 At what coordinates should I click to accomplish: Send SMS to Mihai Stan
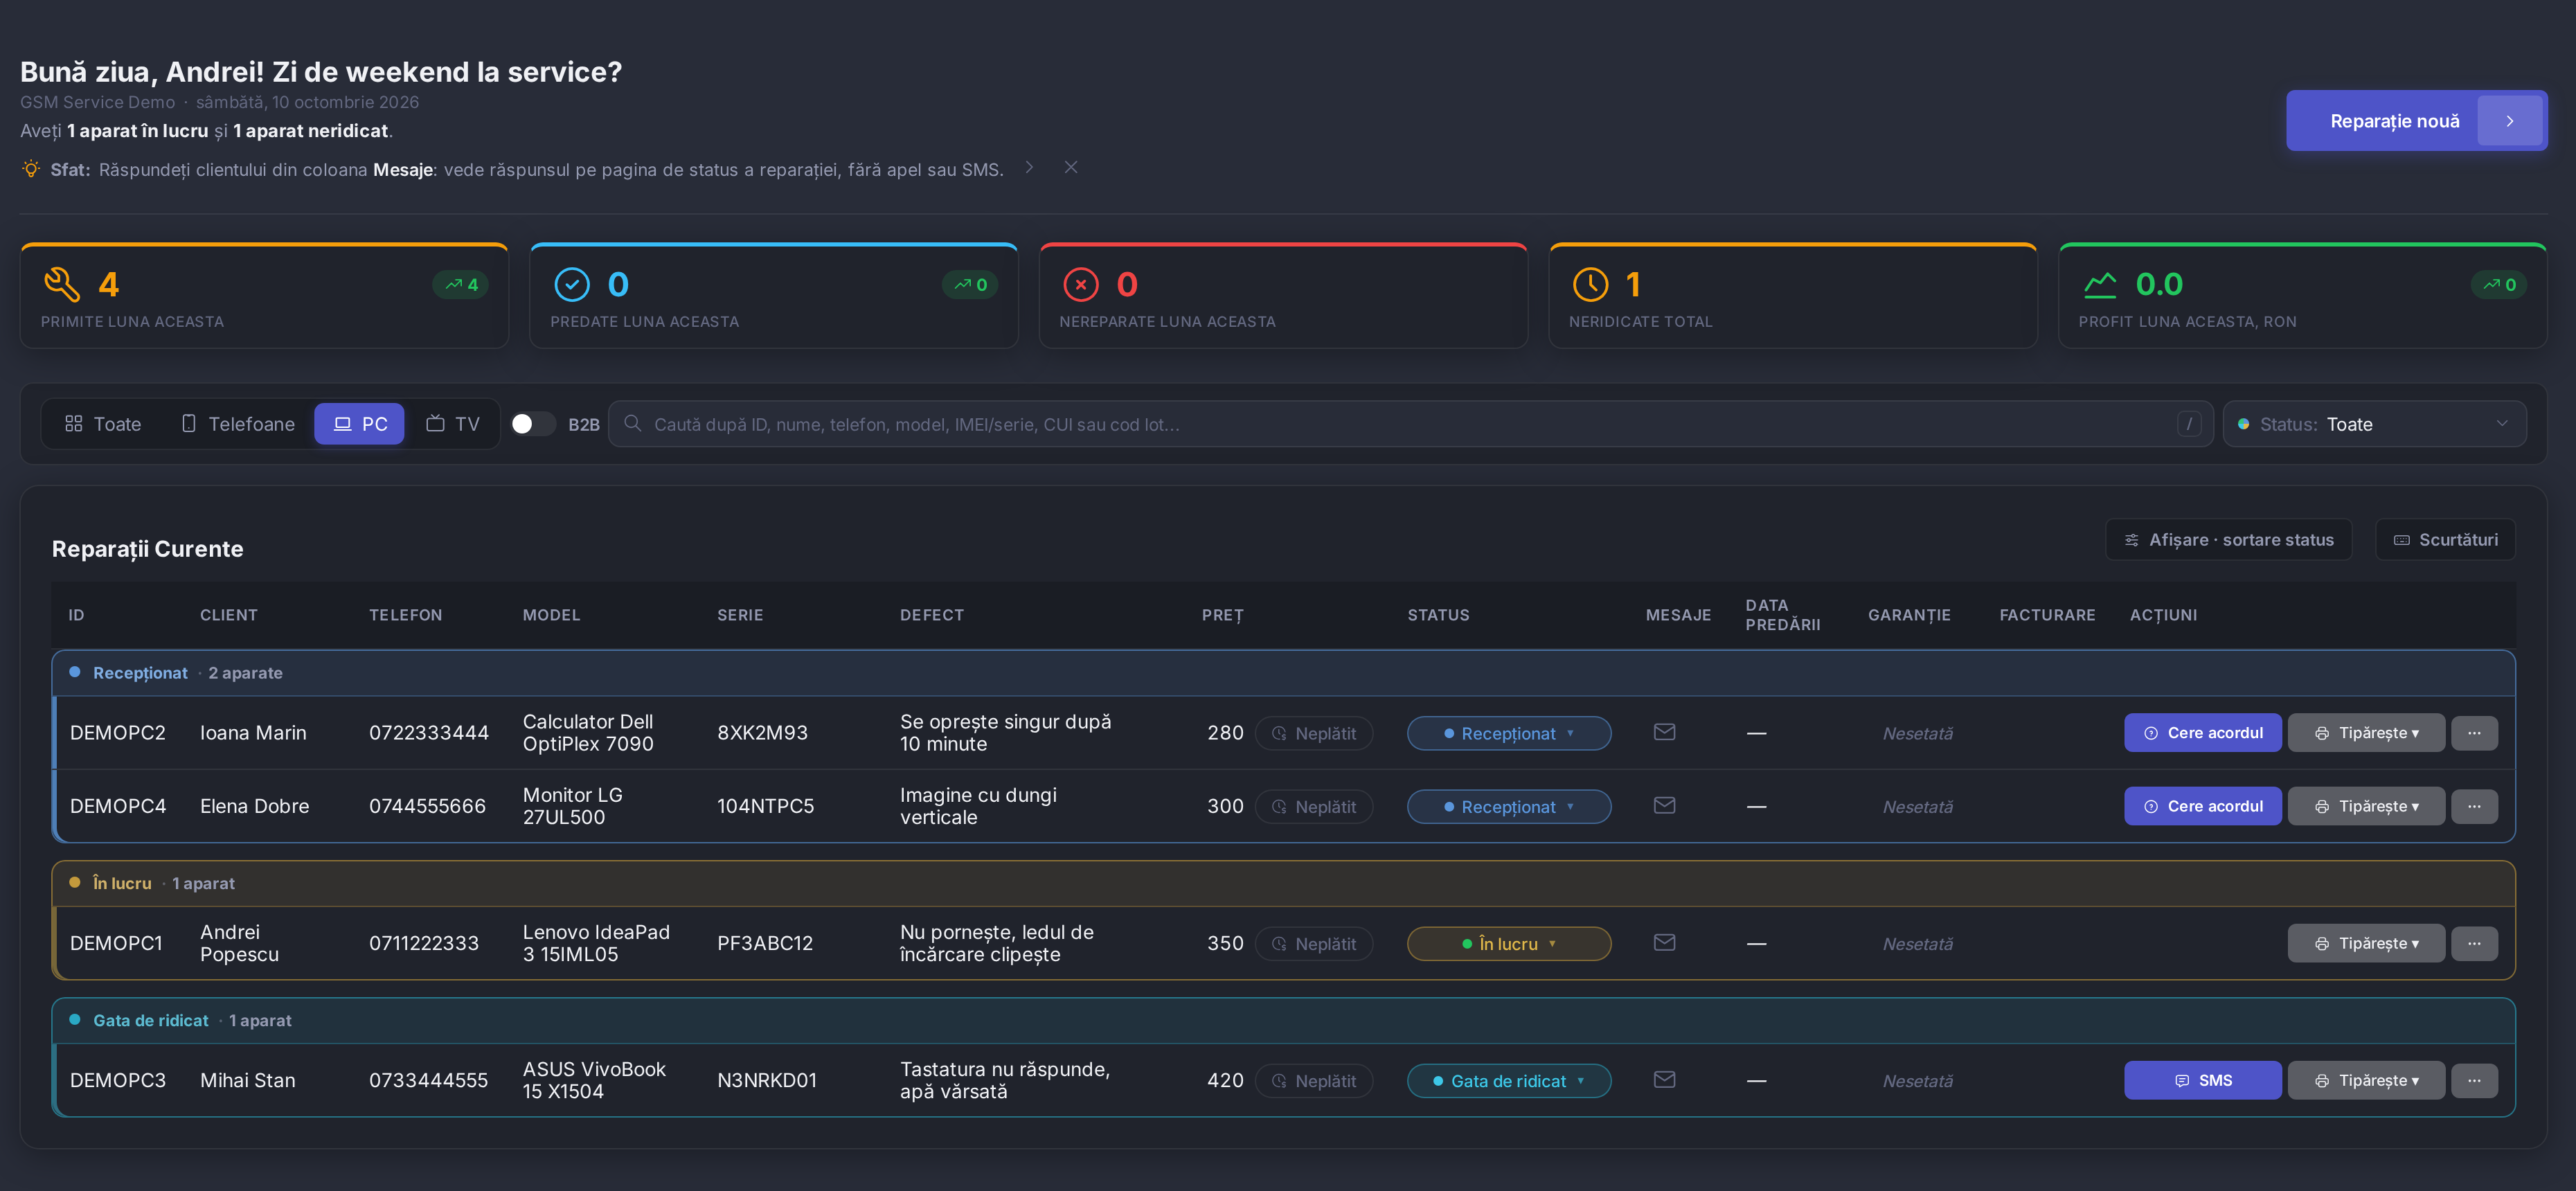(2202, 1080)
